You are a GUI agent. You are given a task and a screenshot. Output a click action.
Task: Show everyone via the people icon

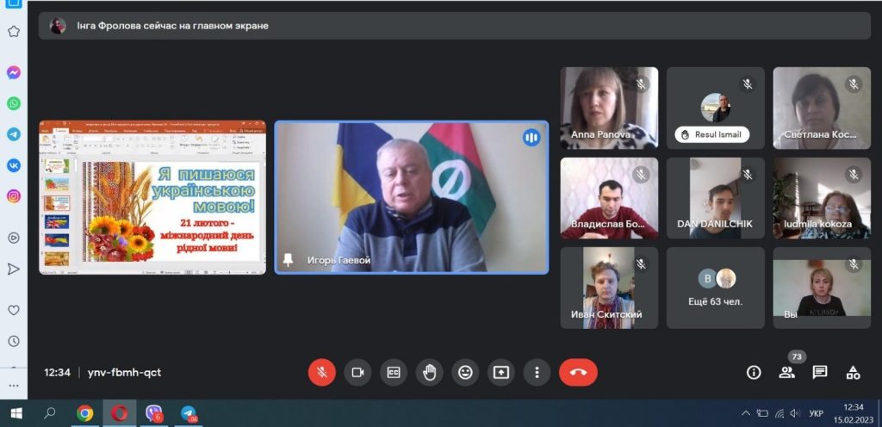tap(786, 372)
